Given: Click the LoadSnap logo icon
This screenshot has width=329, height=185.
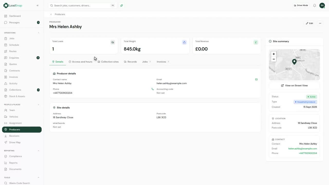Looking at the screenshot, I should (6, 5).
